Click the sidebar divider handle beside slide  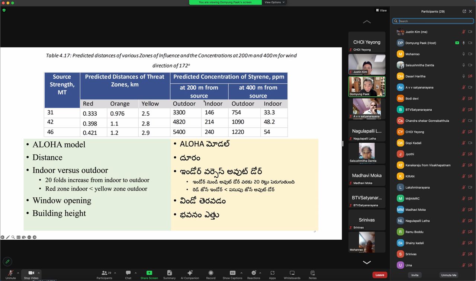click(342, 144)
